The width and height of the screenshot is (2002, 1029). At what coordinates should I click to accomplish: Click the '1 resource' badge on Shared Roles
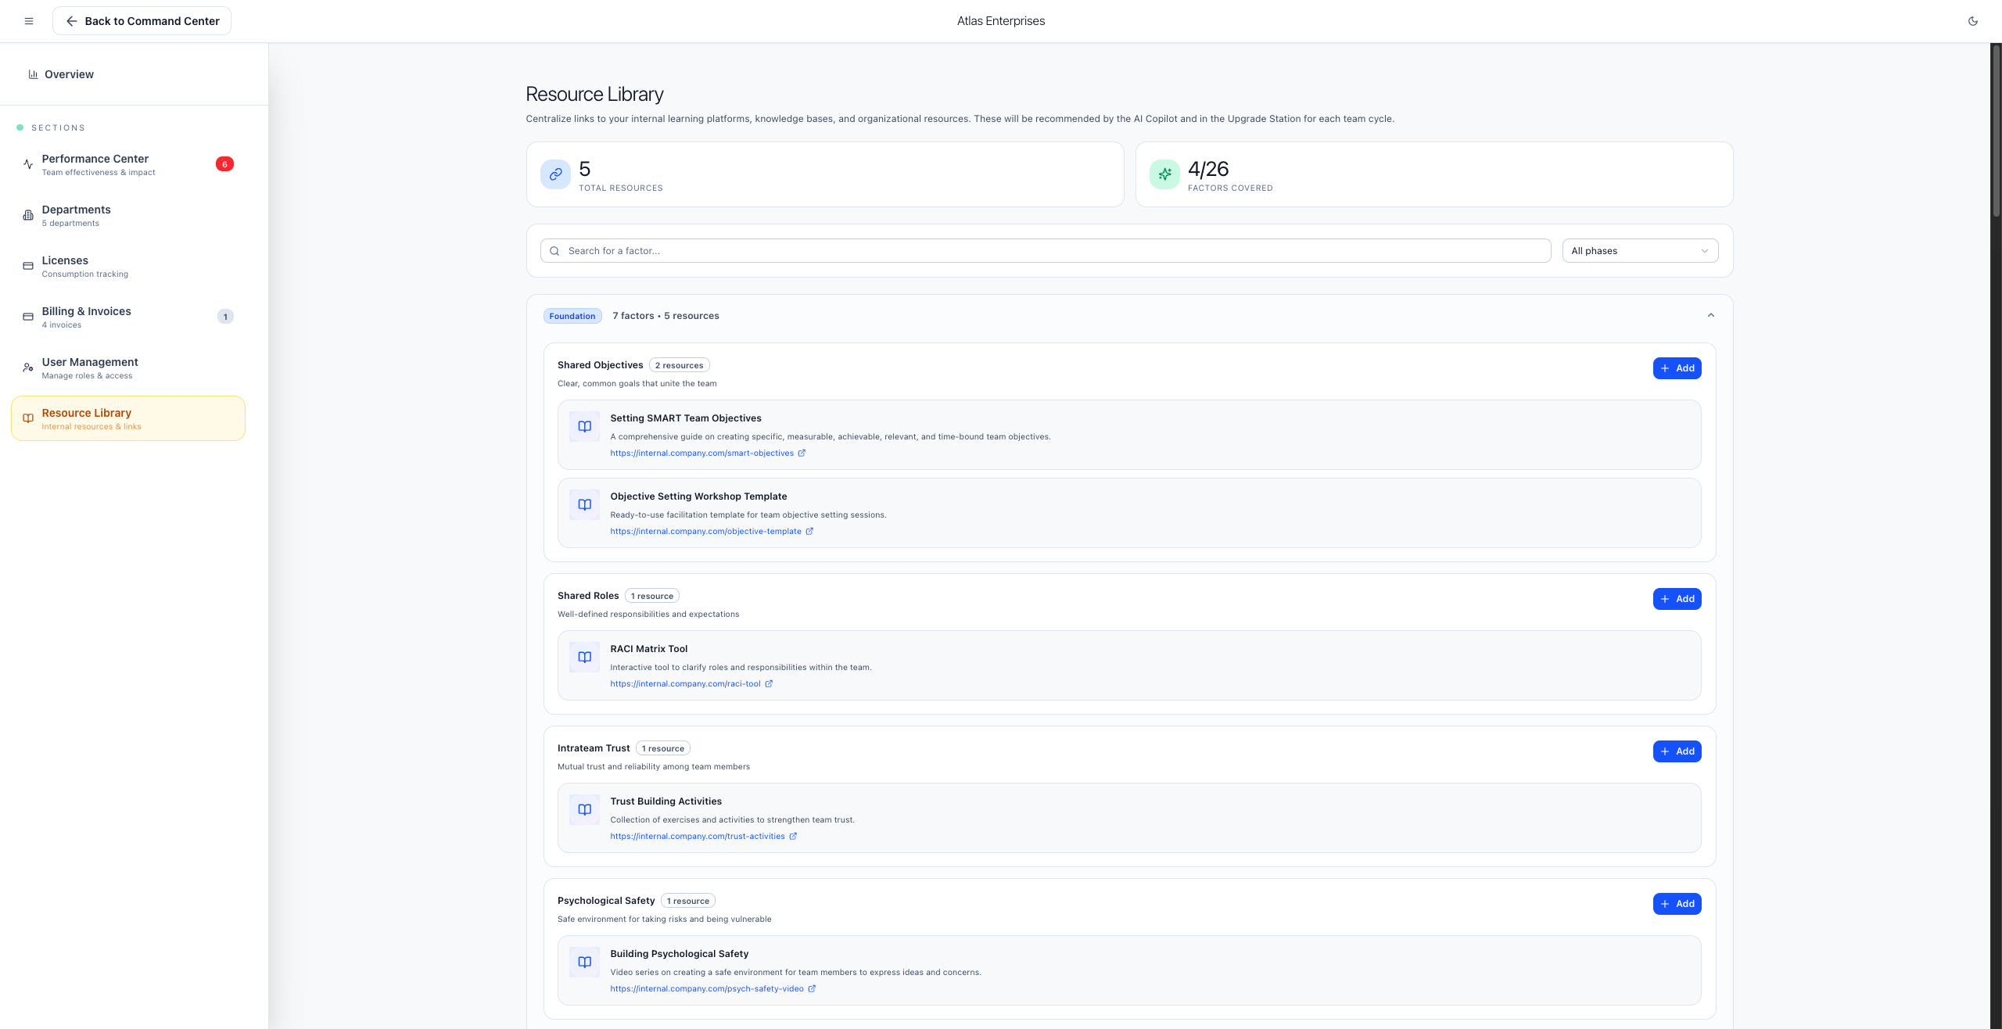[651, 596]
